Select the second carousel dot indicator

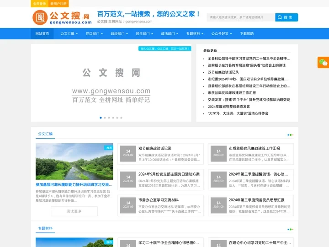pos(105,118)
